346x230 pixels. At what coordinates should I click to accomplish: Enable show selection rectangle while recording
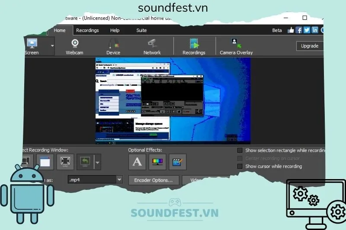(x=240, y=151)
